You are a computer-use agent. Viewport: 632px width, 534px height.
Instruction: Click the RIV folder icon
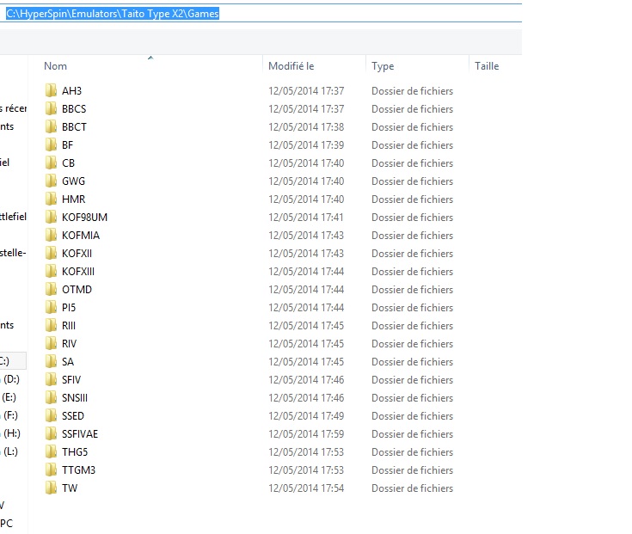coord(51,343)
